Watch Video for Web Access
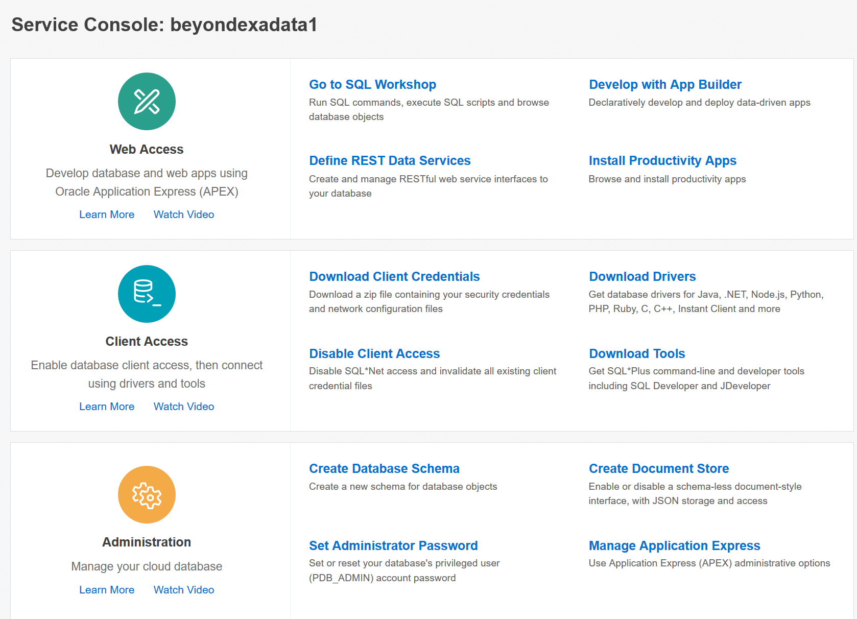Viewport: 857px width, 619px height. pyautogui.click(x=184, y=215)
